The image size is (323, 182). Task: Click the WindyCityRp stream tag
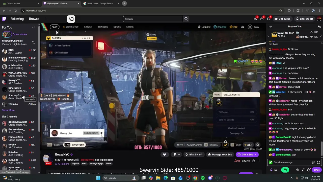click(x=96, y=164)
